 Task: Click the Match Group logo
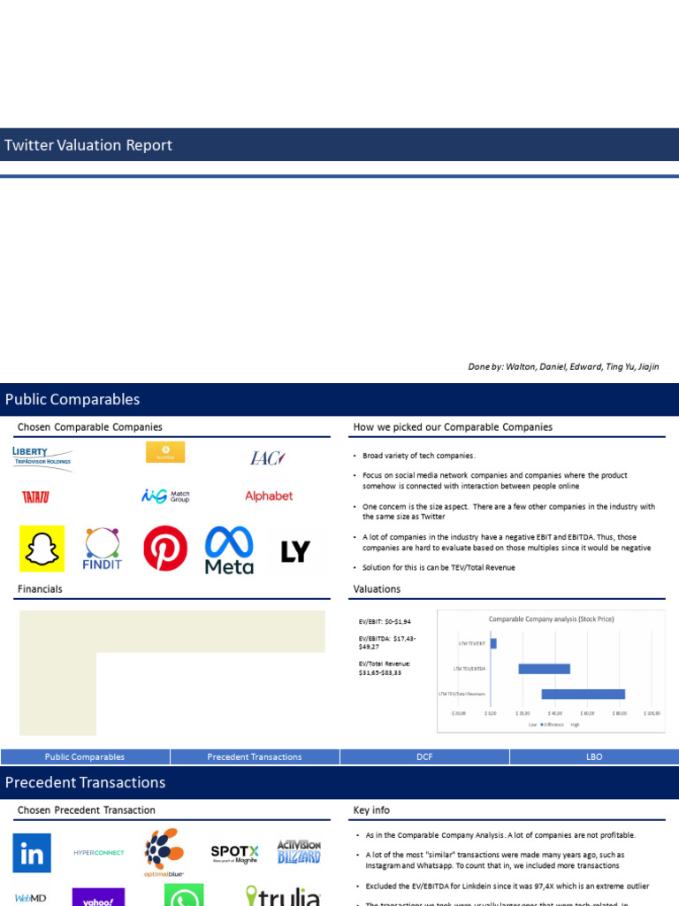point(165,496)
